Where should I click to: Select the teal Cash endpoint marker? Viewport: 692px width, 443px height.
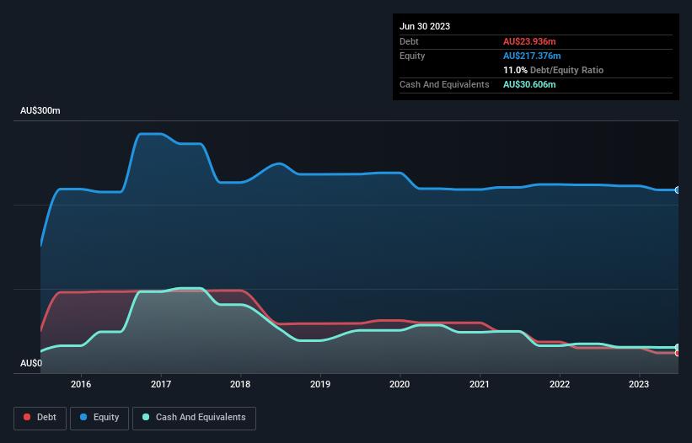pos(678,347)
